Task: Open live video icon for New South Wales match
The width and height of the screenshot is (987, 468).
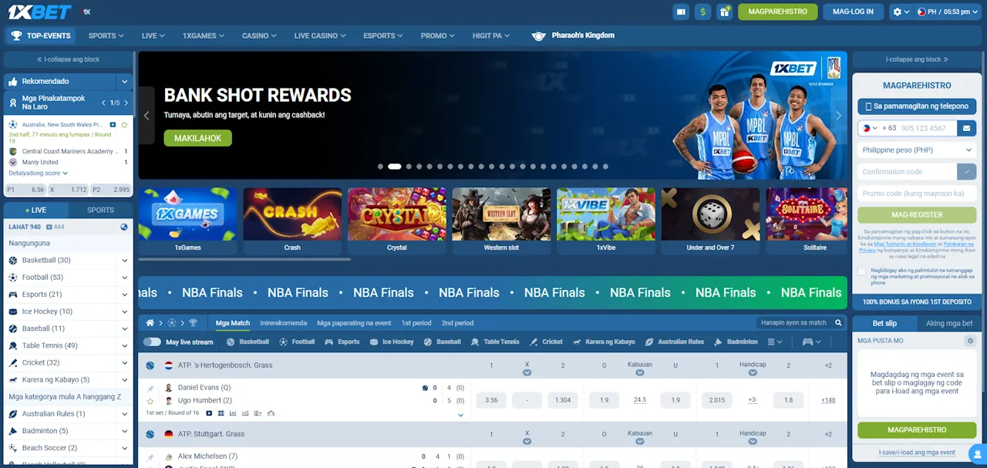Action: (113, 124)
